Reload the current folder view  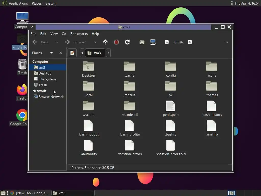click(127, 42)
